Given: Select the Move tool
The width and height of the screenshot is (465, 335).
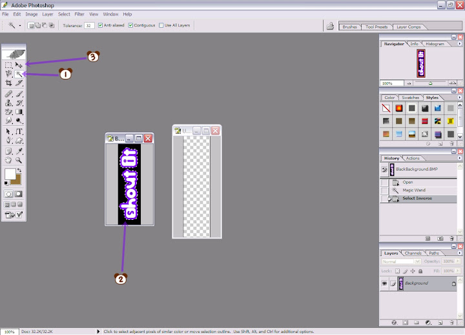Looking at the screenshot, I should (x=19, y=65).
